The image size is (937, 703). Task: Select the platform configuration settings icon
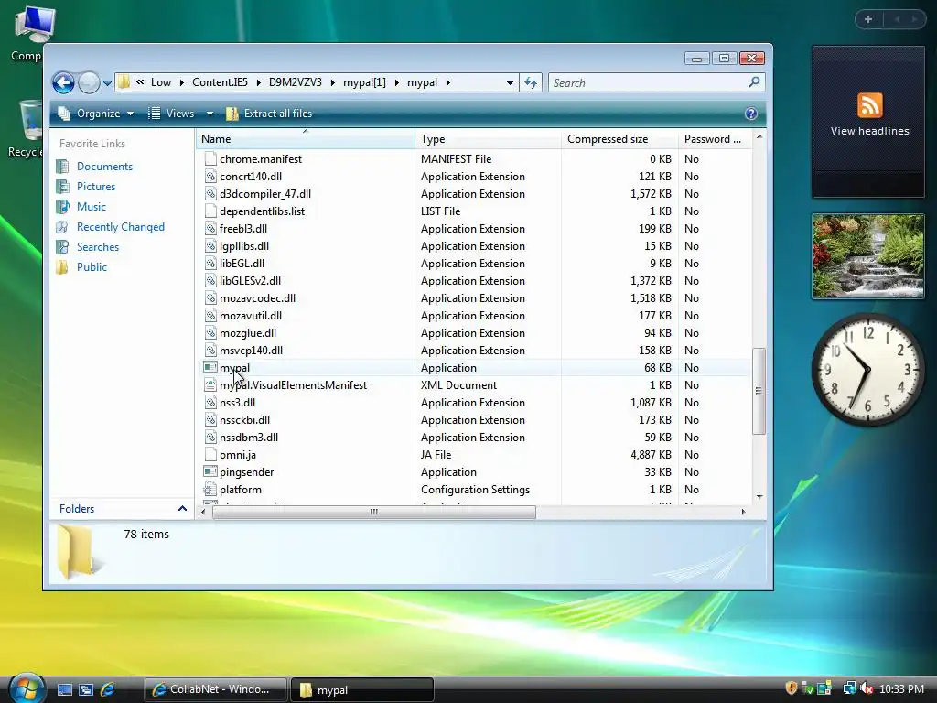tap(210, 490)
